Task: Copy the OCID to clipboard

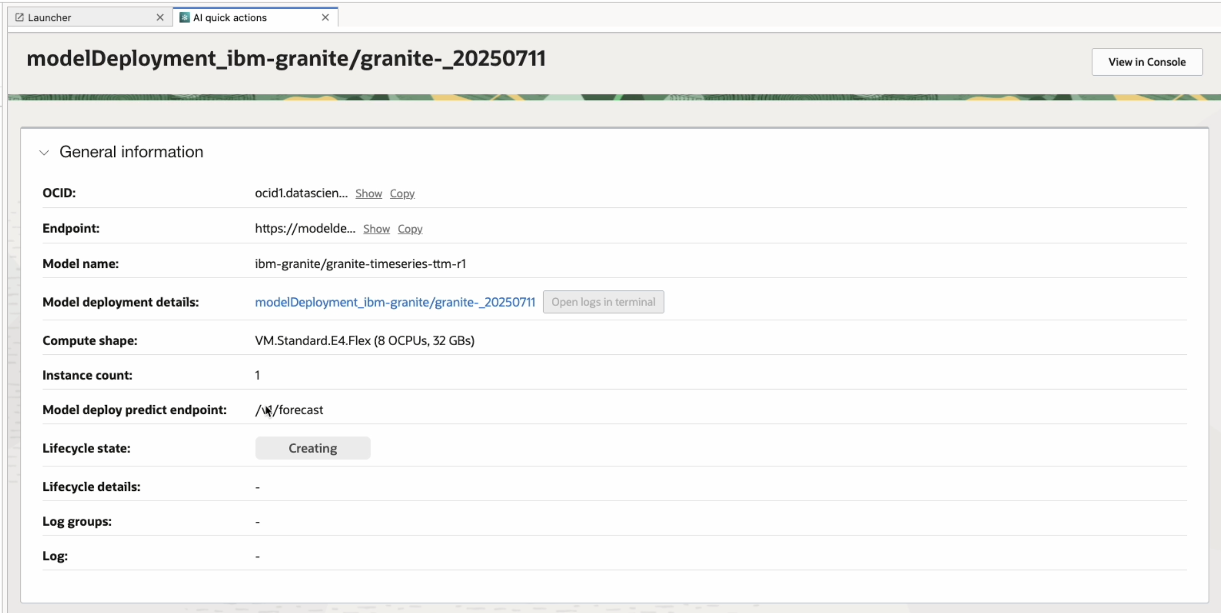Action: click(x=402, y=194)
